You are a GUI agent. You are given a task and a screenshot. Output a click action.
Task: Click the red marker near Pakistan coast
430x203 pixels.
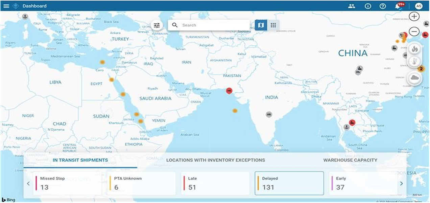coord(229,90)
